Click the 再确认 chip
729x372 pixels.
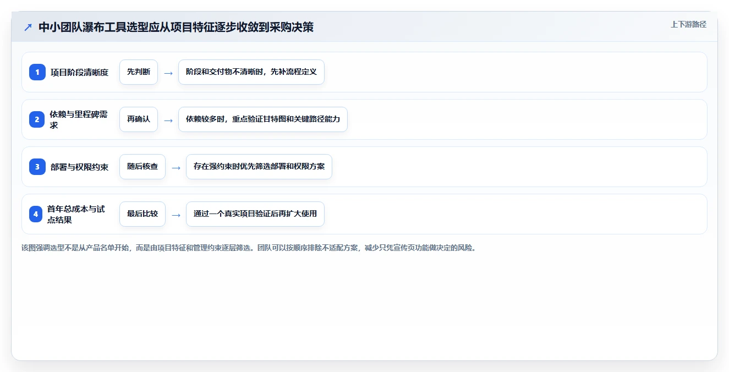click(139, 119)
